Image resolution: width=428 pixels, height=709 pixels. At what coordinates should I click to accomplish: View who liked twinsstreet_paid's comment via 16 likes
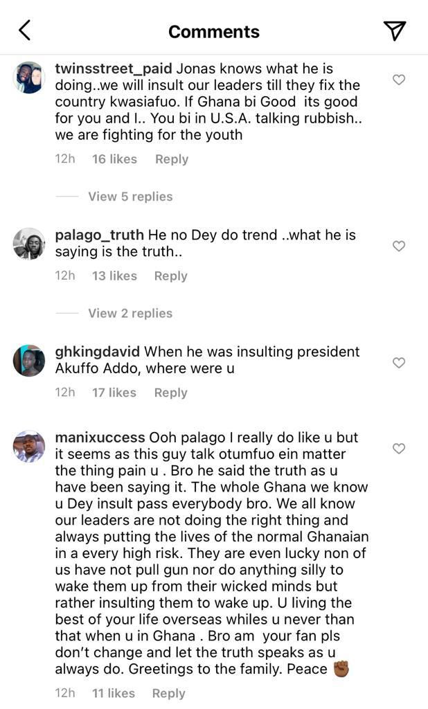coord(114,159)
